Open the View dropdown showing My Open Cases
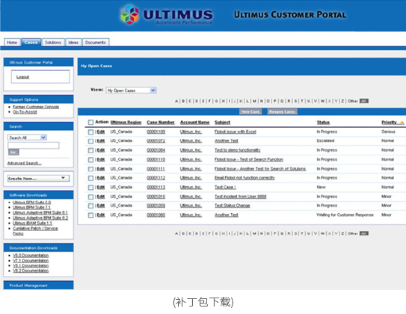The width and height of the screenshot is (406, 314). 131,90
